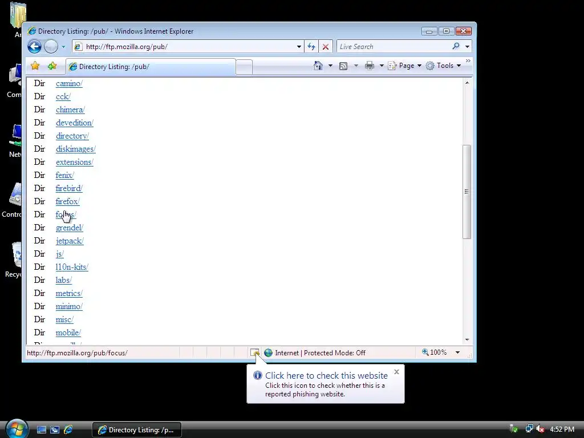Click the Live Search input box
Viewport: 584px width, 438px height.
[x=394, y=47]
